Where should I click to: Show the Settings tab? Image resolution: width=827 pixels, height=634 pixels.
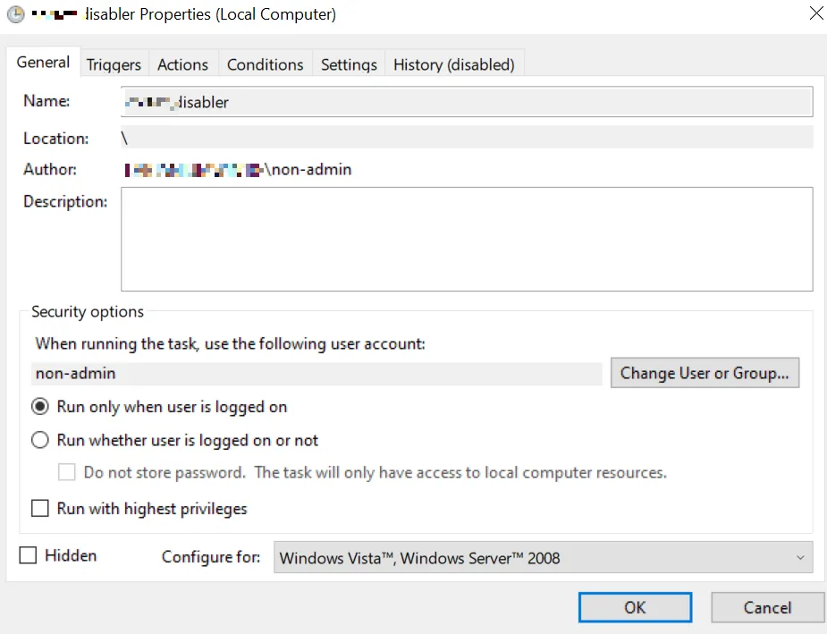pyautogui.click(x=349, y=64)
